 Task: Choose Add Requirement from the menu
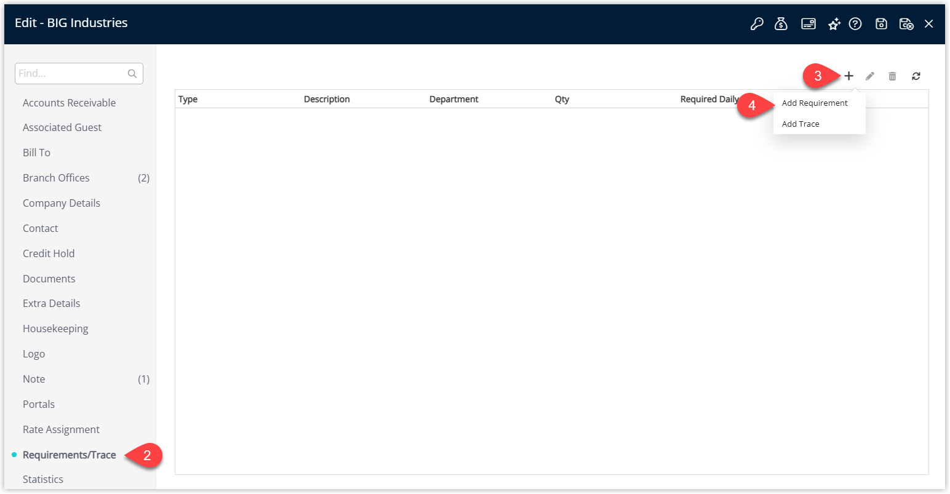(815, 103)
